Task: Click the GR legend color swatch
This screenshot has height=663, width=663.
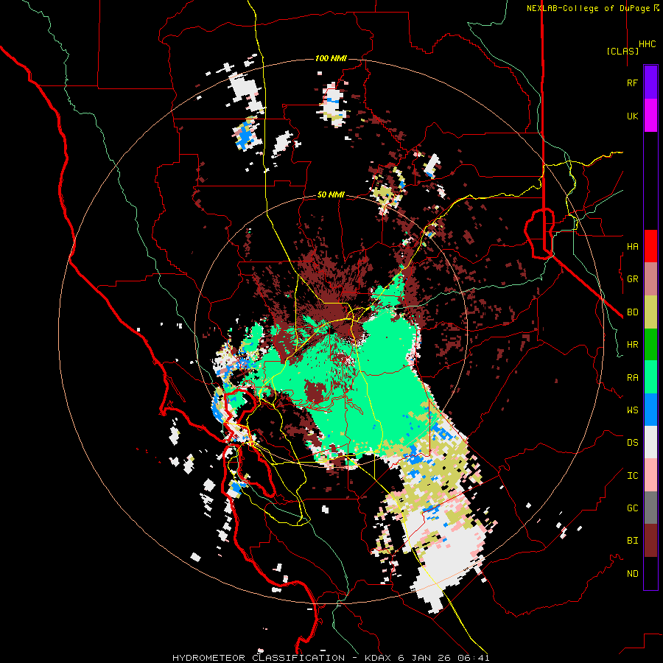Action: [650, 279]
